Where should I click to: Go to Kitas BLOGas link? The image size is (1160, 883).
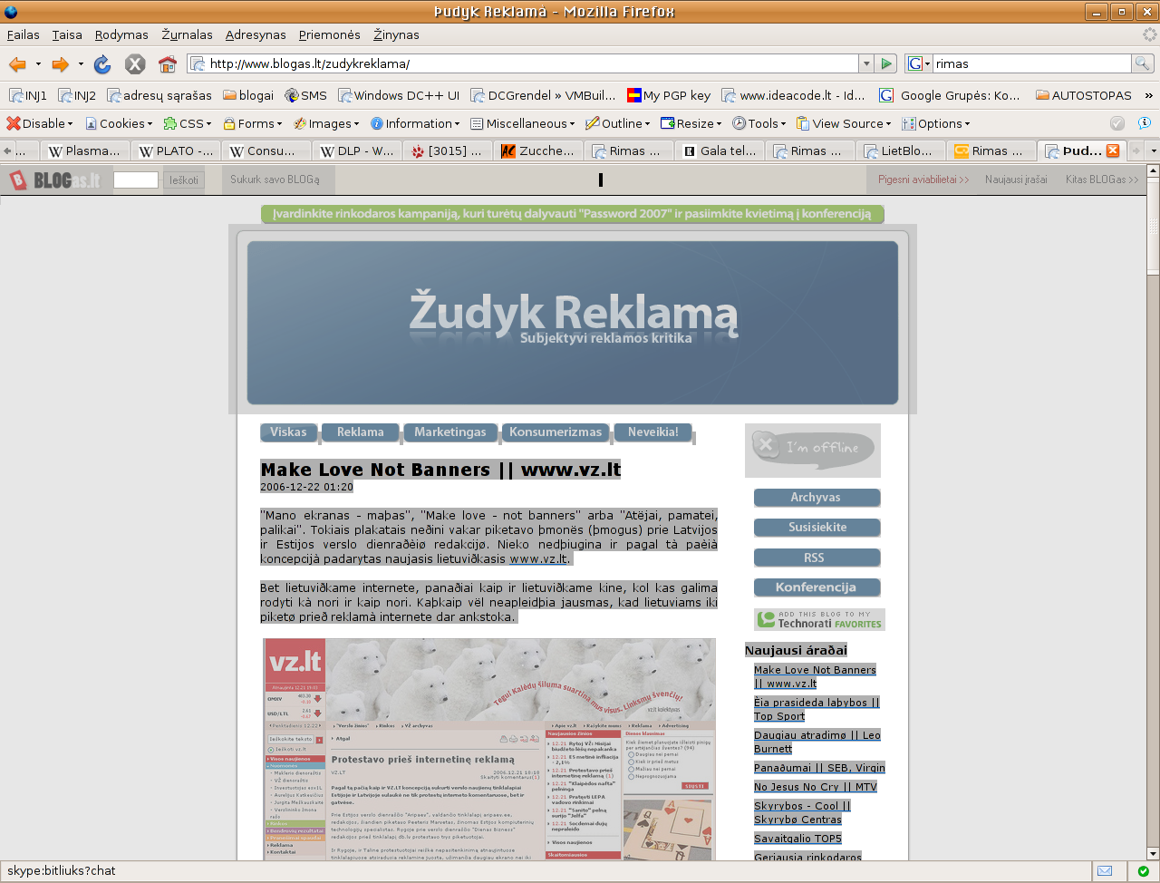coord(1102,180)
